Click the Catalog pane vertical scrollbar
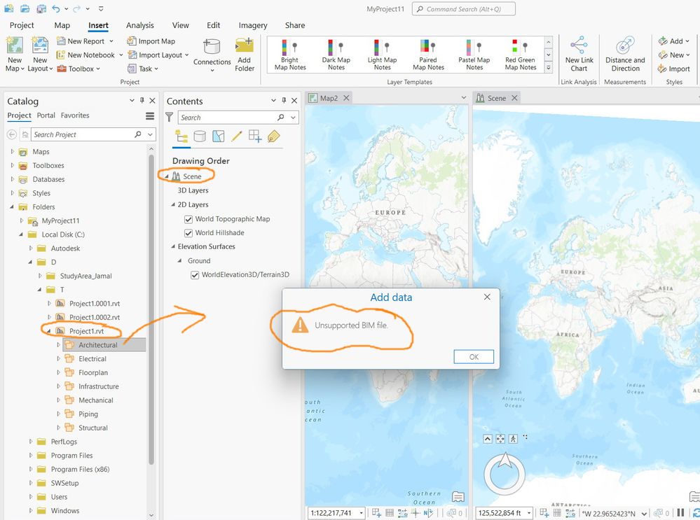This screenshot has height=520, width=700. pyautogui.click(x=151, y=309)
